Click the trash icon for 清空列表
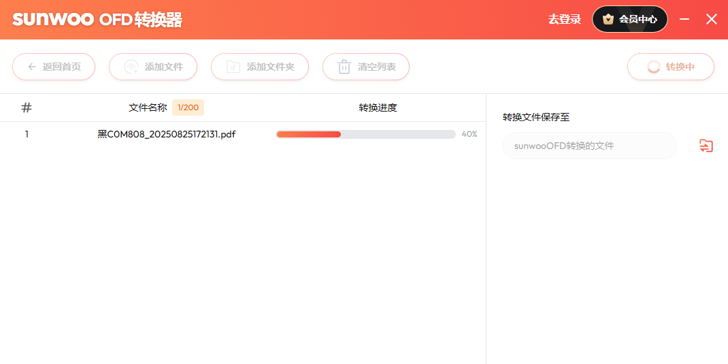This screenshot has width=728, height=364. click(344, 67)
